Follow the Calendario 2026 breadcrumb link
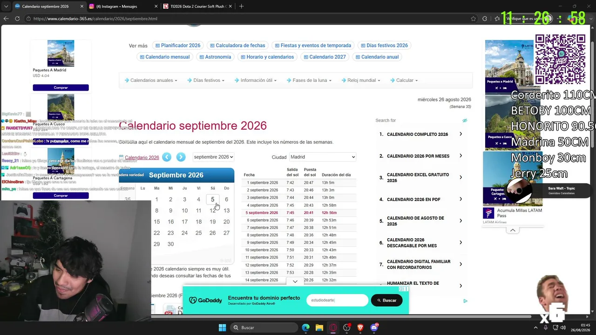596x335 pixels. pos(142,158)
